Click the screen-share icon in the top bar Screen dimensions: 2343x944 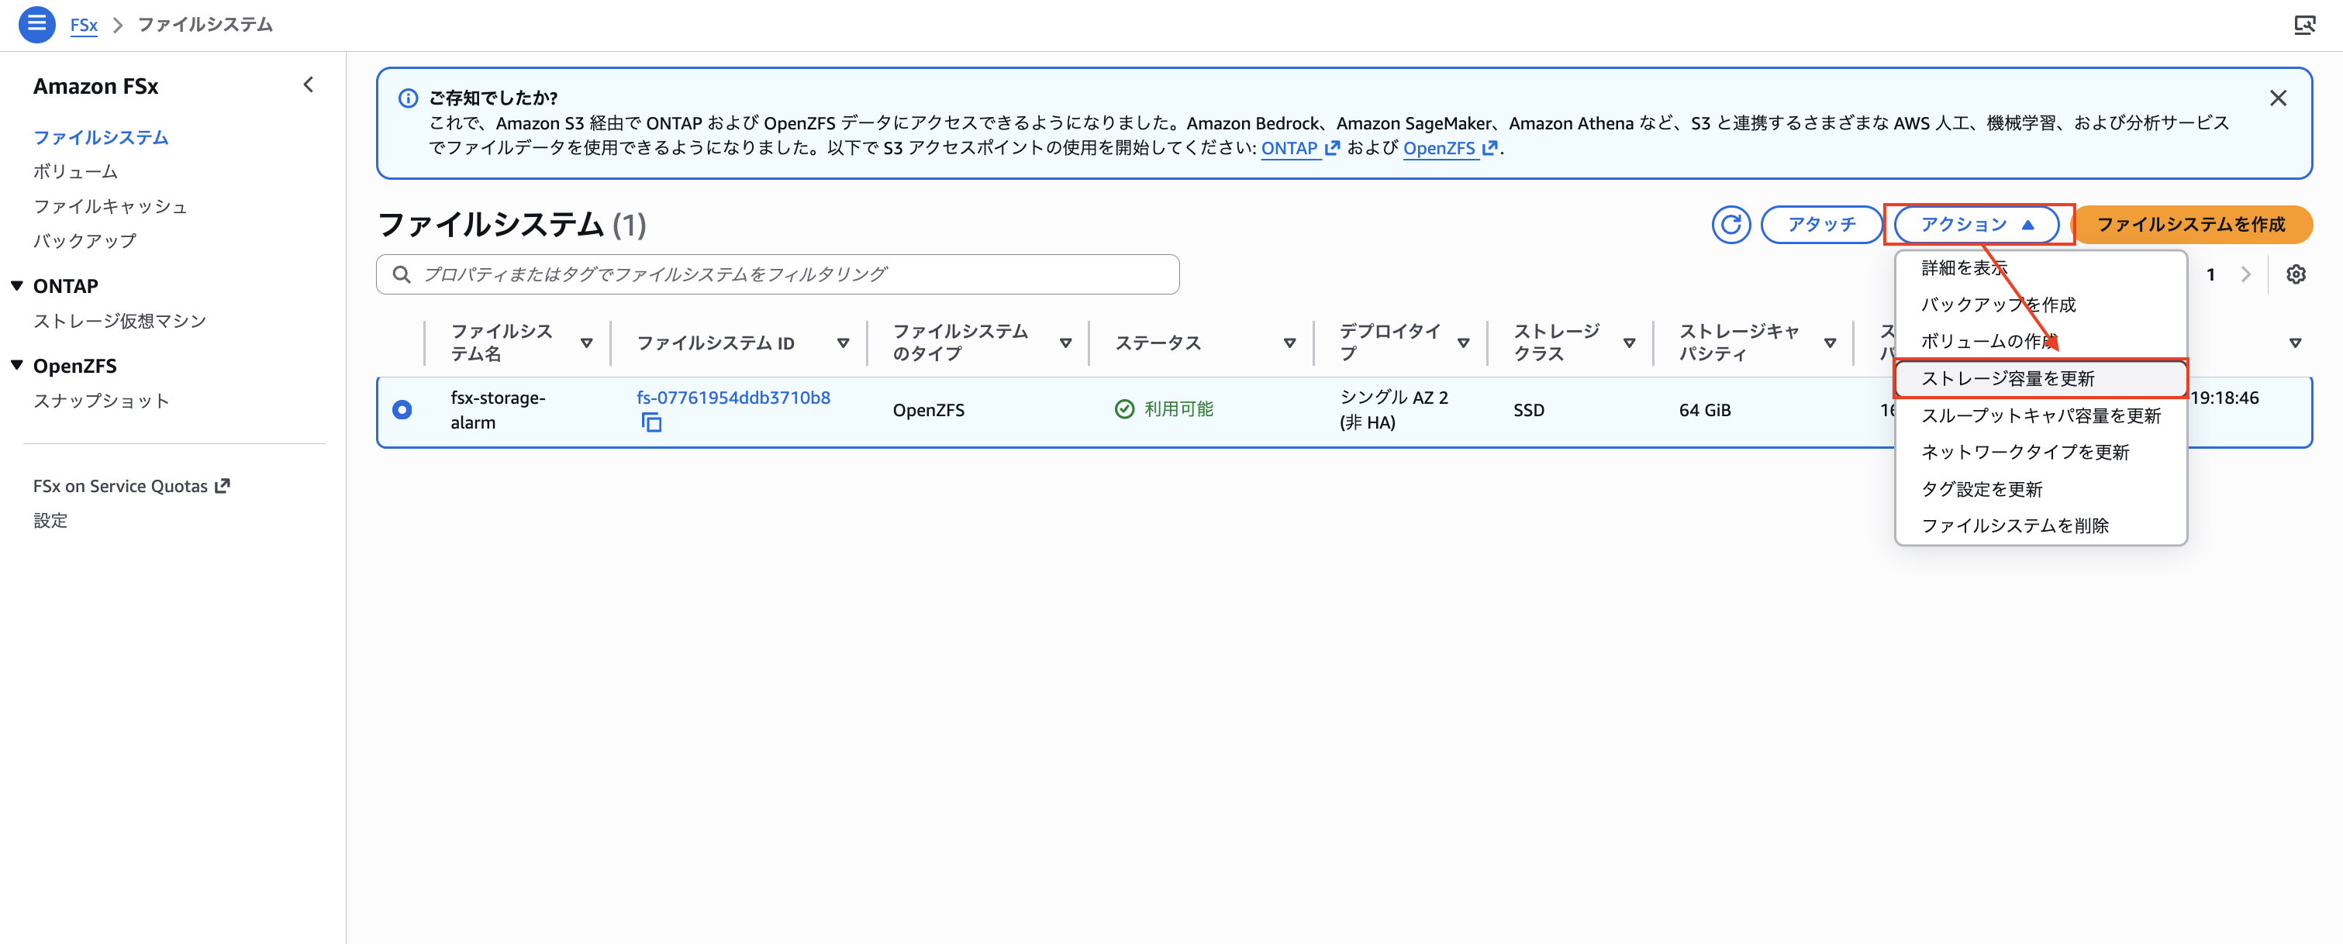(x=2307, y=25)
